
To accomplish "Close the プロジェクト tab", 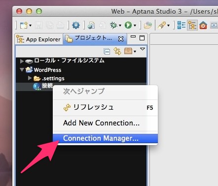I will [121, 39].
